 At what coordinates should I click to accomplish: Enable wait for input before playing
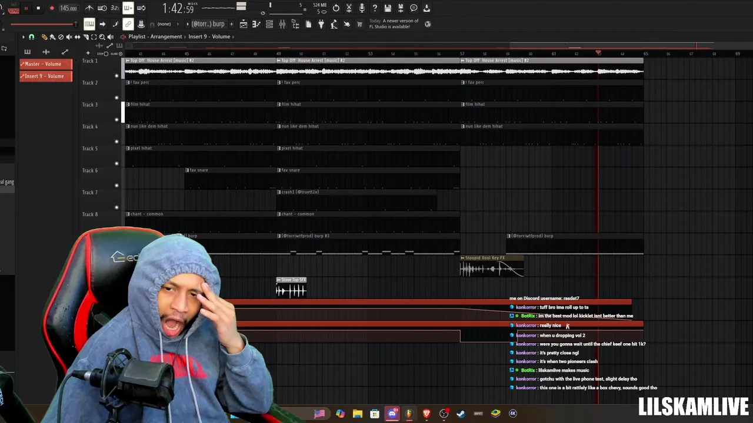pos(102,8)
